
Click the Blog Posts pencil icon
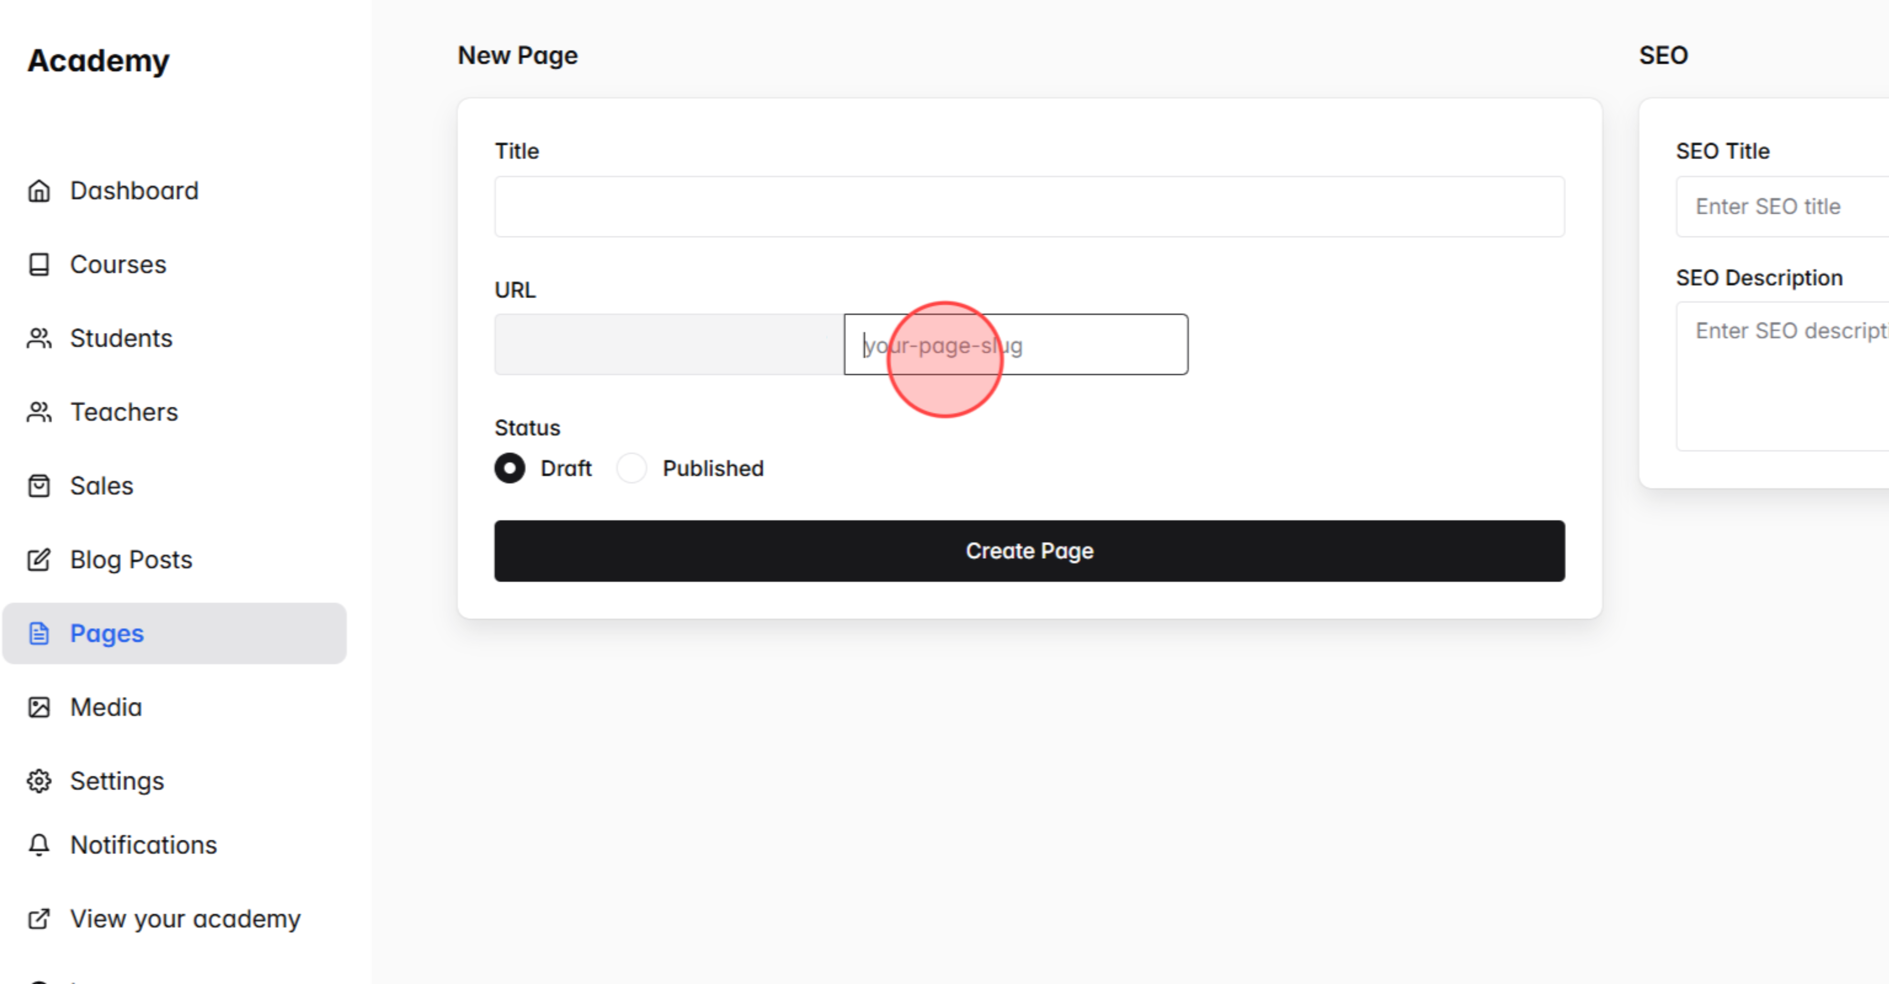(39, 559)
